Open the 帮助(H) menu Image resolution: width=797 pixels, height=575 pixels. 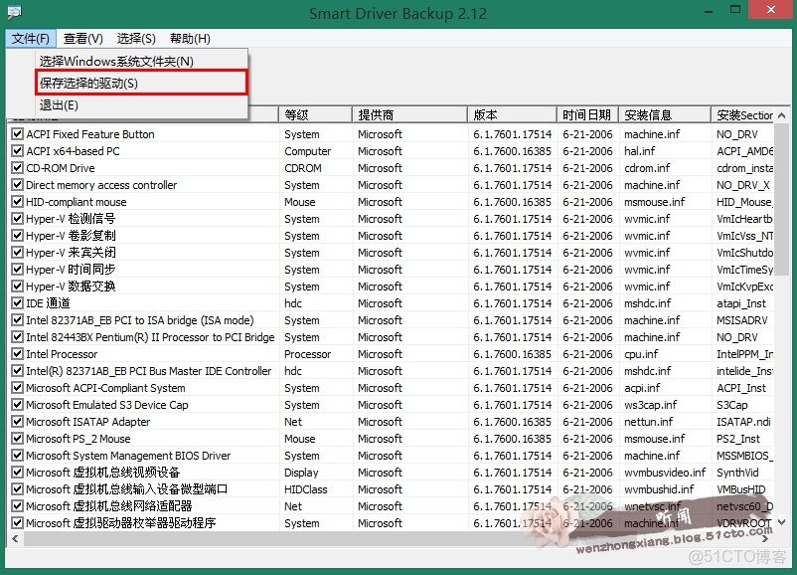(190, 38)
